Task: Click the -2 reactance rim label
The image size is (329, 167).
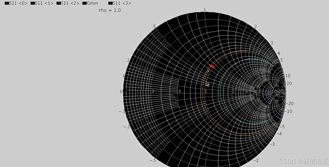Action: pyautogui.click(x=256, y=160)
